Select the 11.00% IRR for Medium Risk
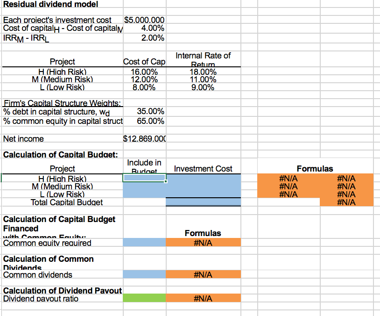The height and width of the screenshot is (316, 380). [203, 79]
